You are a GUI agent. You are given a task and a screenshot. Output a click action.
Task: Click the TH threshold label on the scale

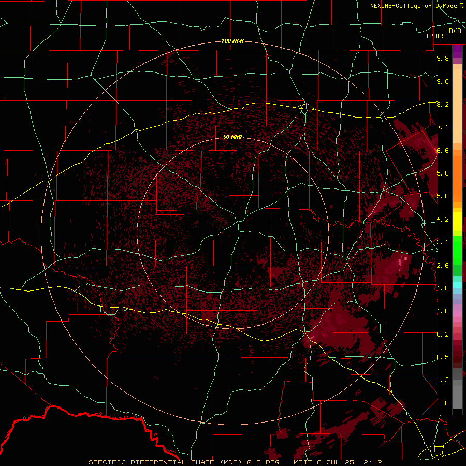[445, 403]
